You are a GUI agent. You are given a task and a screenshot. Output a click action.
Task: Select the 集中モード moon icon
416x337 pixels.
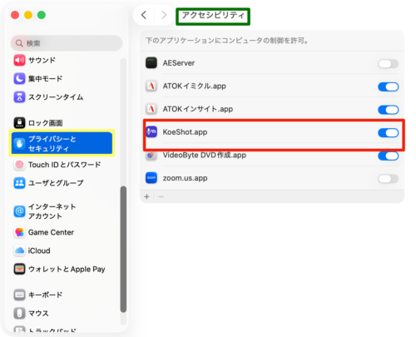coord(19,79)
